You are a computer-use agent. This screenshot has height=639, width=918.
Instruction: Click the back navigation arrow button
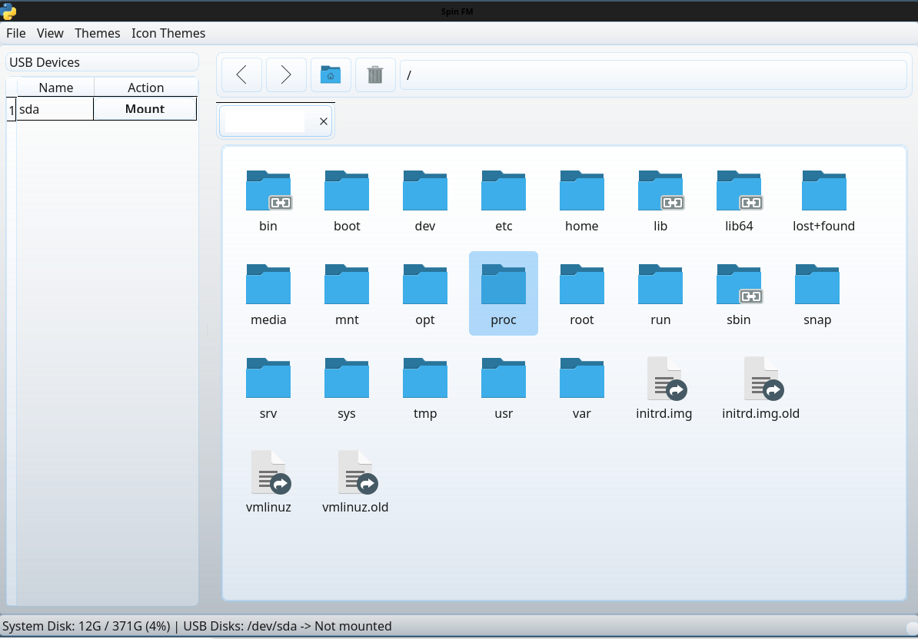(x=241, y=74)
